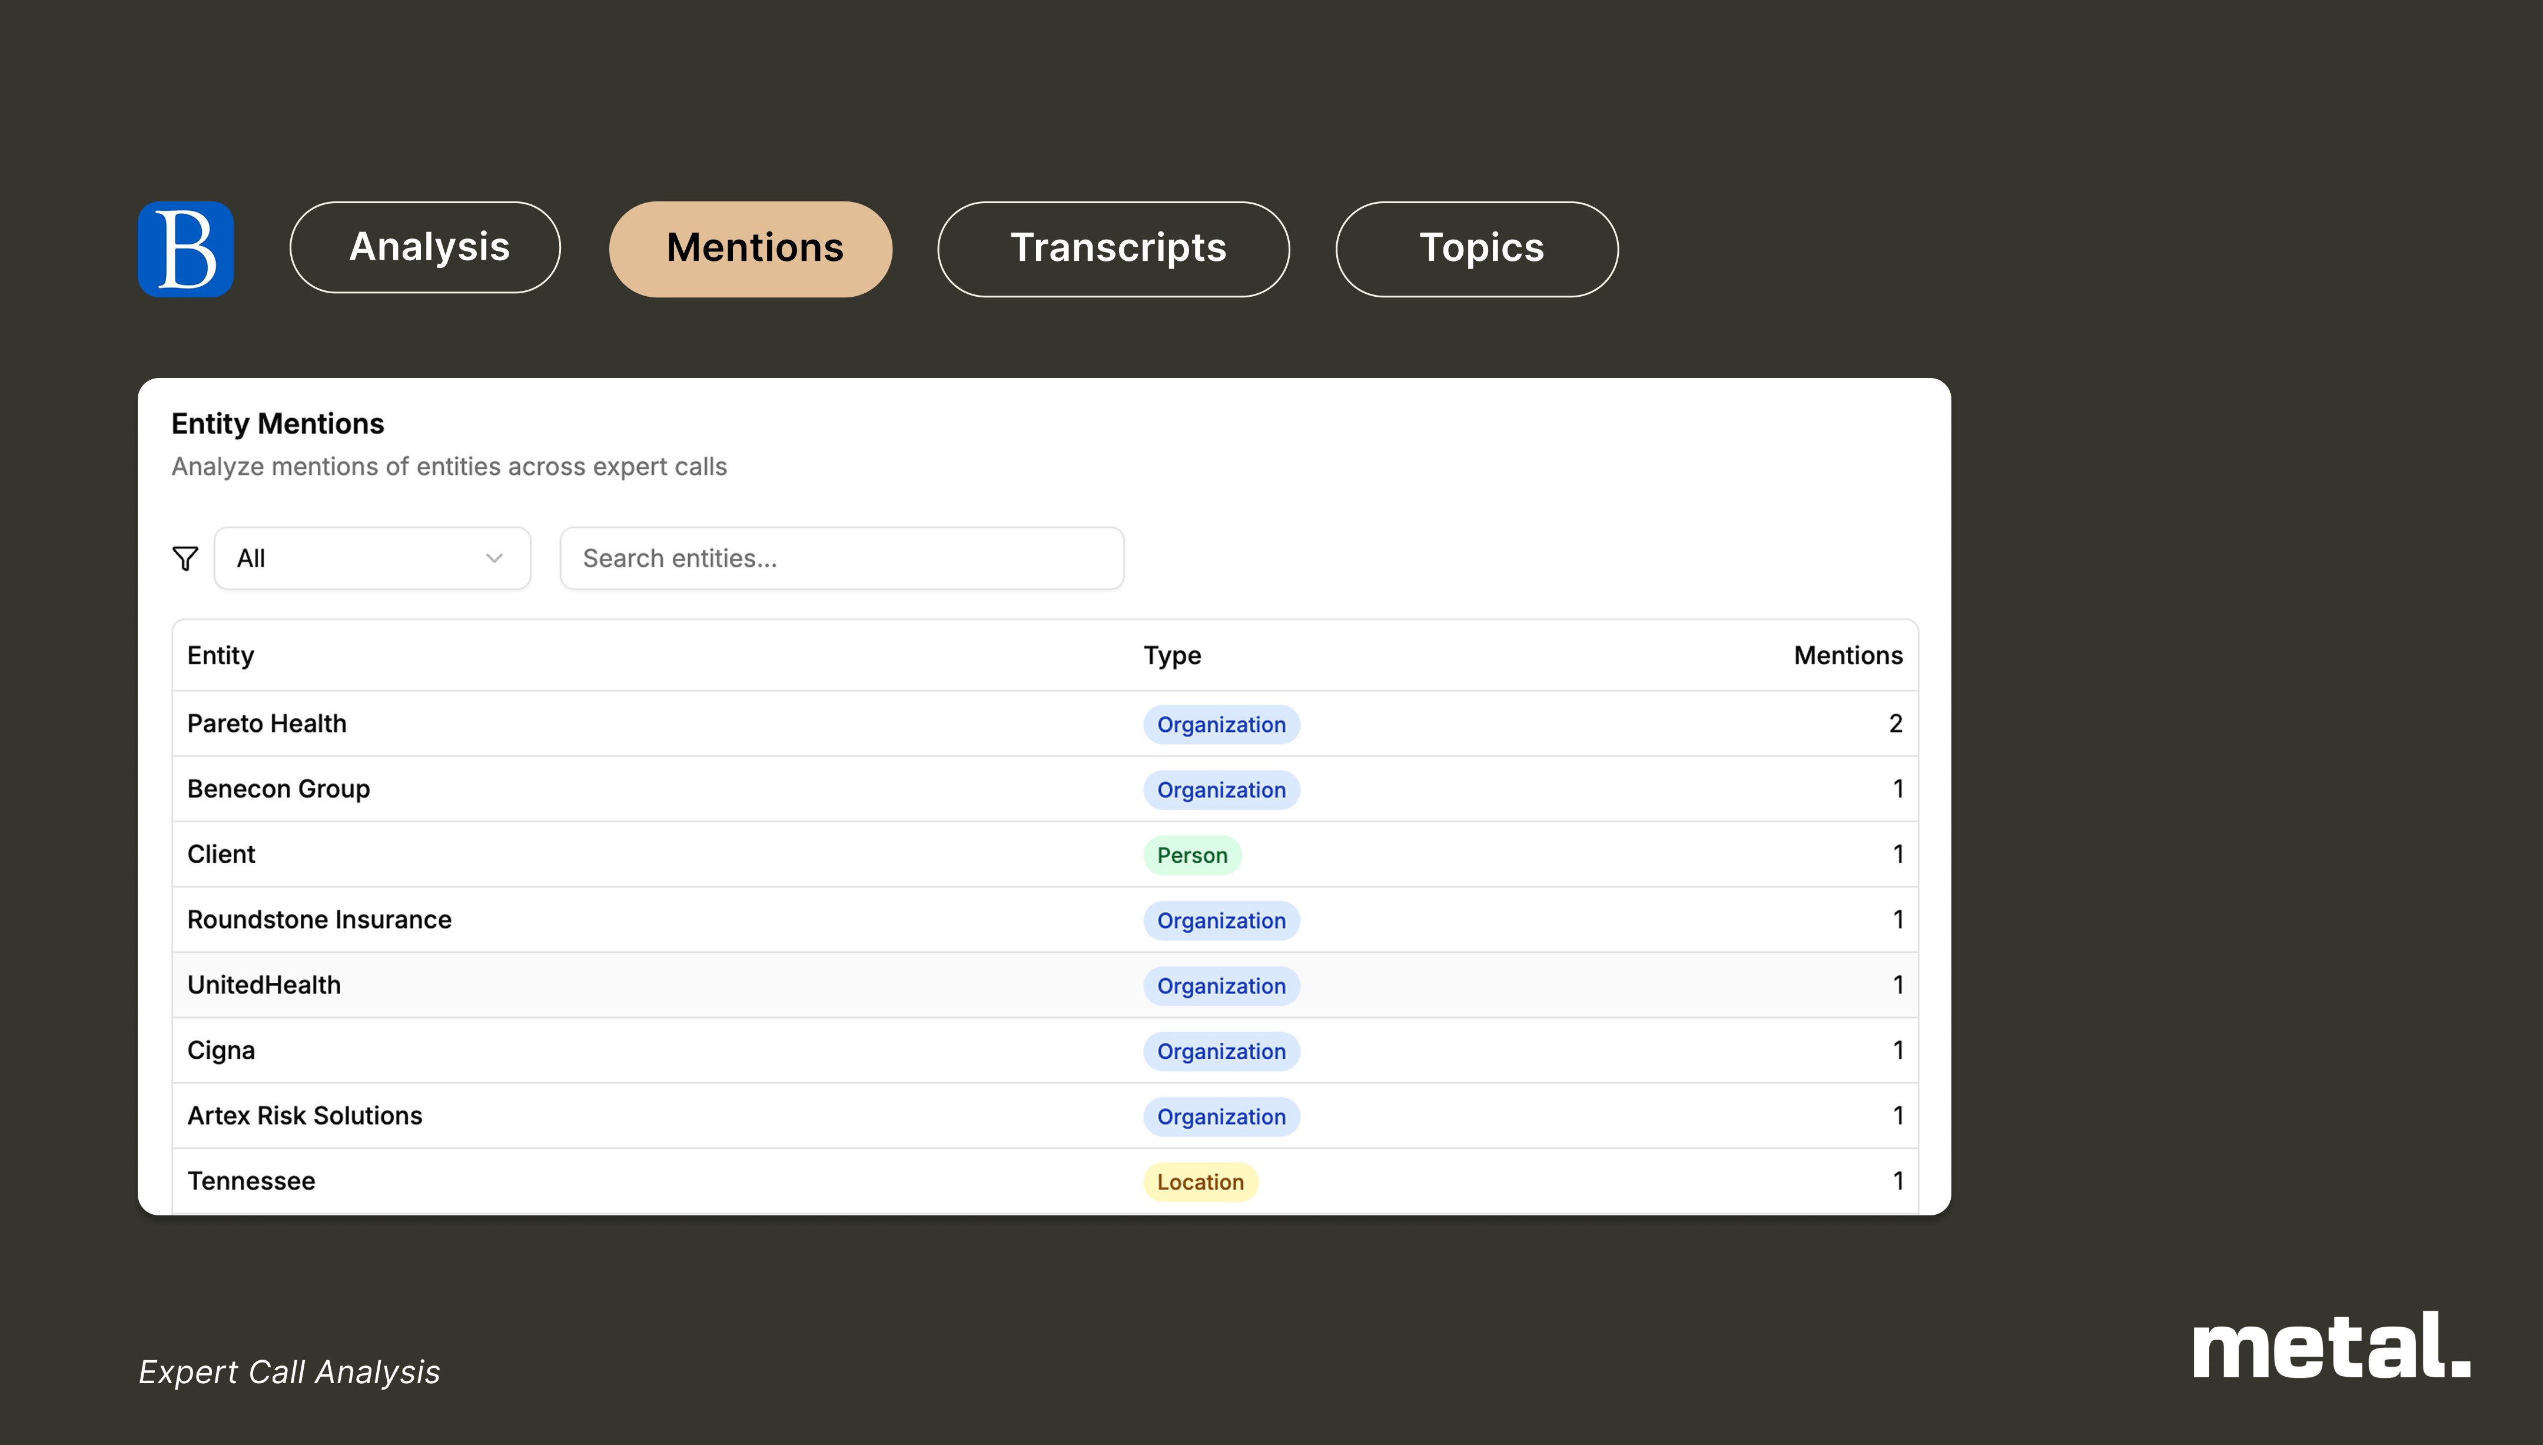This screenshot has width=2543, height=1445.
Task: Click the Location badge for Tennessee
Action: pos(1200,1182)
